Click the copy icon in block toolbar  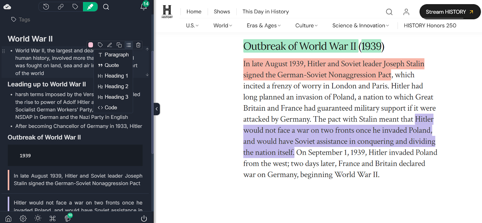[x=119, y=45]
